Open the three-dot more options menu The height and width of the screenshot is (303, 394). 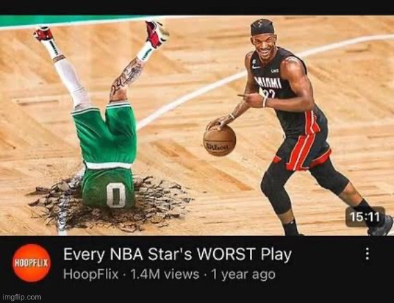pyautogui.click(x=367, y=254)
